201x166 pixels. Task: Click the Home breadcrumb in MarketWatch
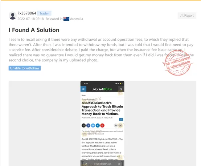click(83, 95)
